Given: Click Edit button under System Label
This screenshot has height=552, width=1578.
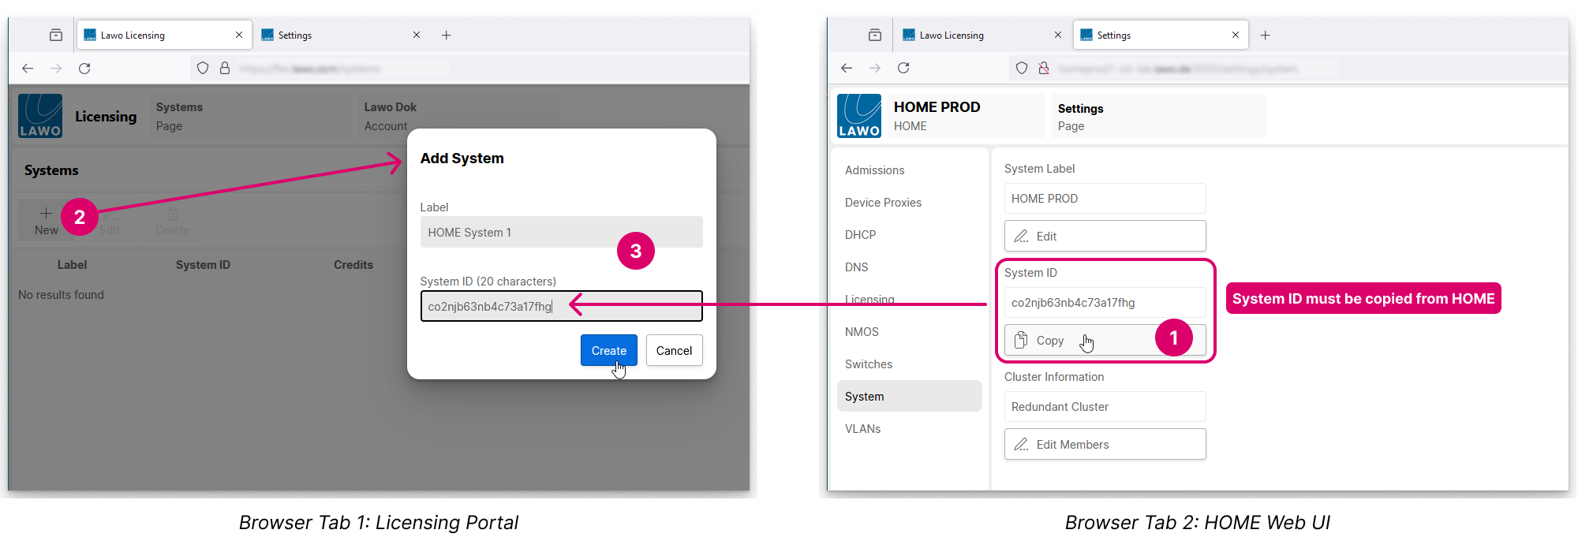Looking at the screenshot, I should point(1104,236).
